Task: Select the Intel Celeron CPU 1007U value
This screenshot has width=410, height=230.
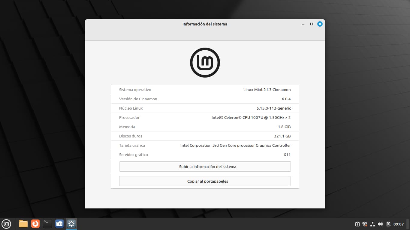Action: tap(251, 117)
